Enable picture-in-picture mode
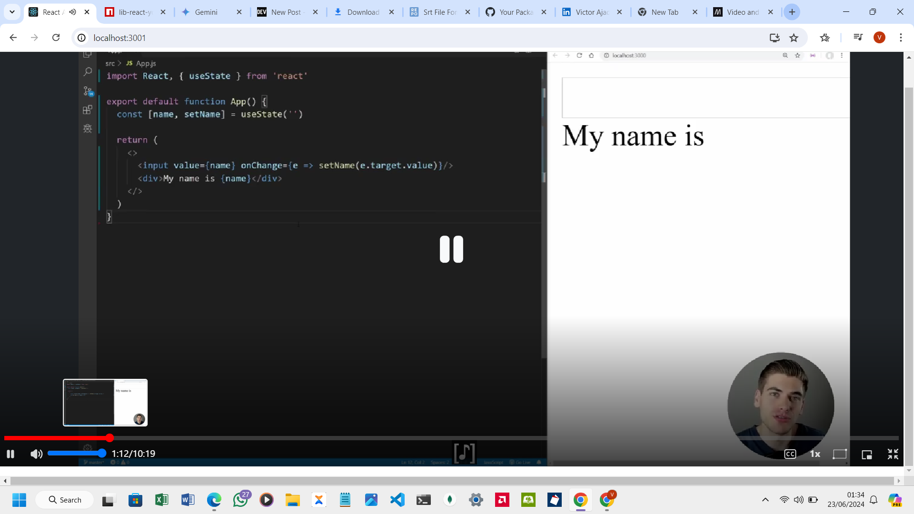This screenshot has height=514, width=914. coord(866,455)
